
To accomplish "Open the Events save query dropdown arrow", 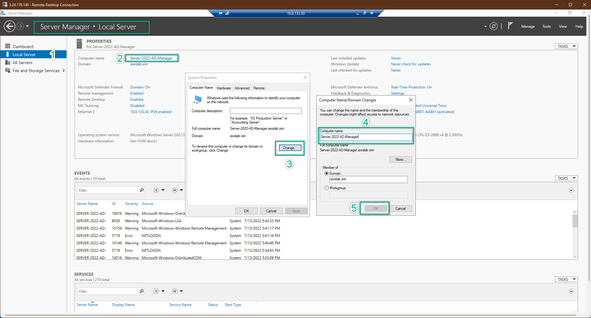I will tap(182, 190).
